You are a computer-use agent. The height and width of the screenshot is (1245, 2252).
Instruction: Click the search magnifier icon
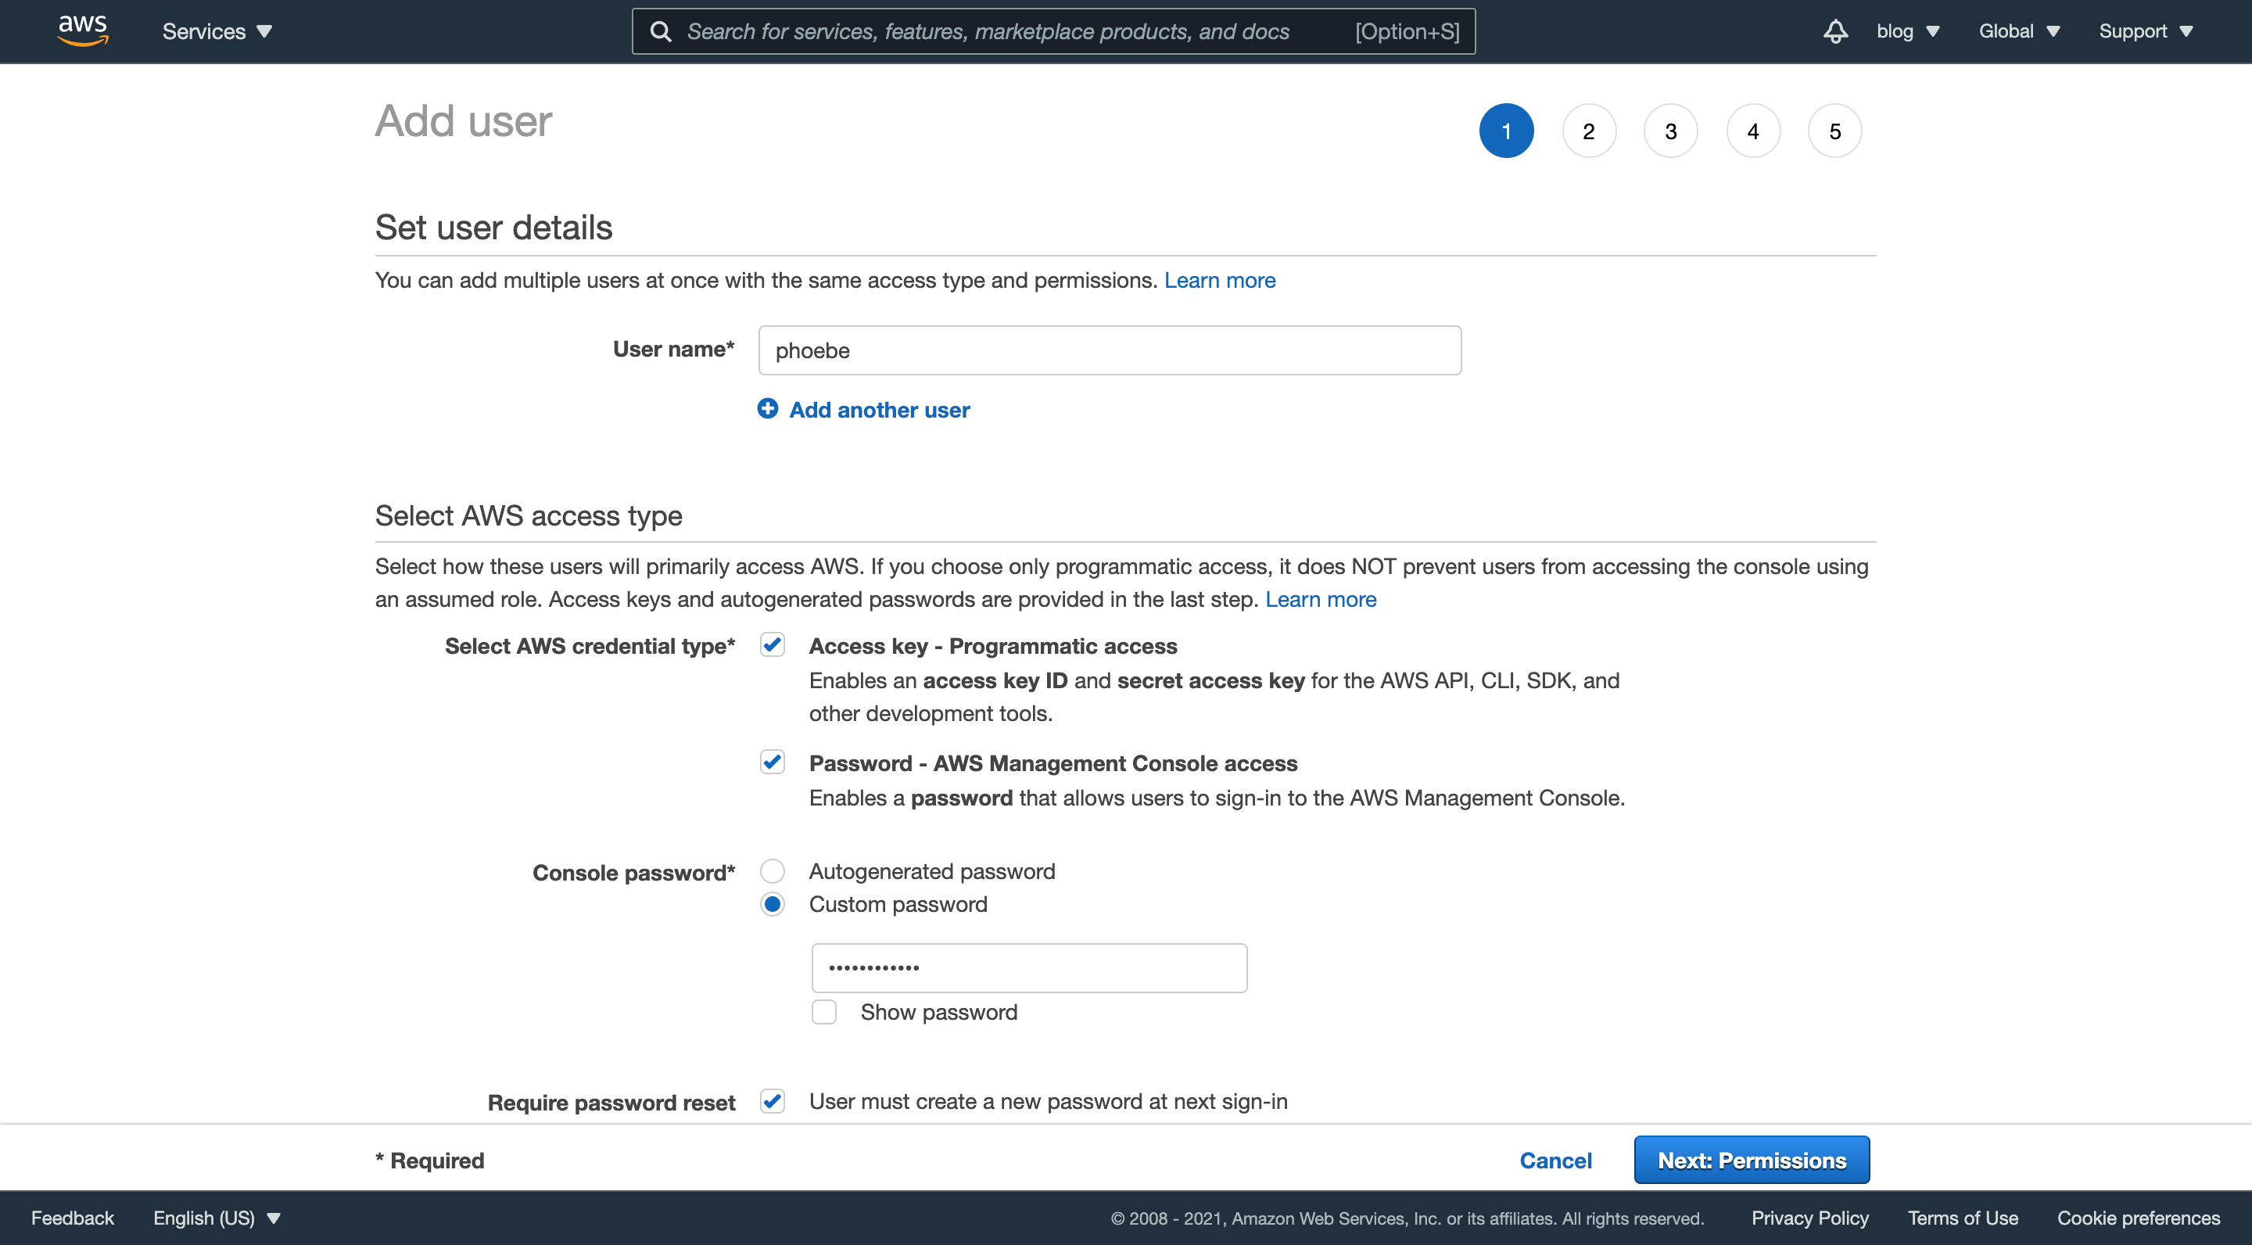pyautogui.click(x=662, y=31)
